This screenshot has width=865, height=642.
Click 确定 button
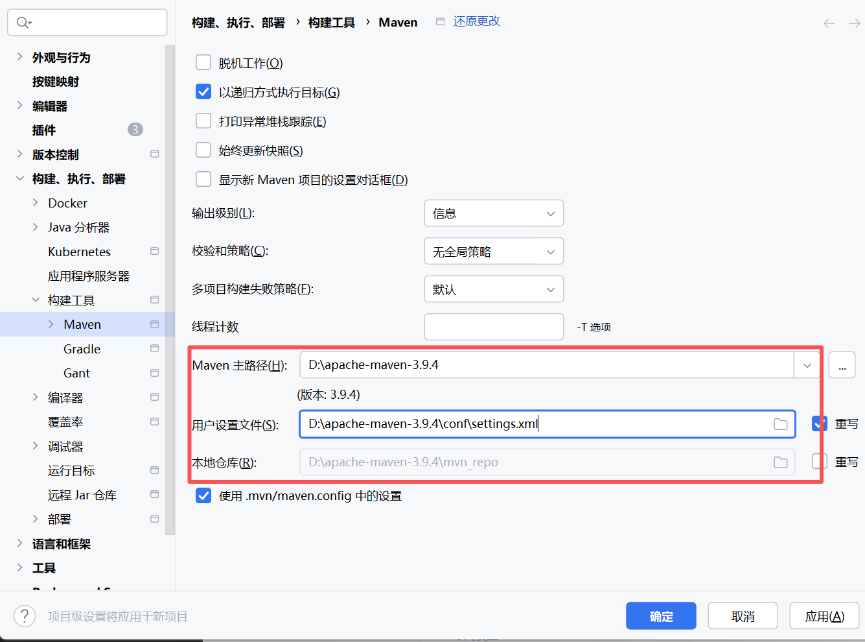point(661,616)
